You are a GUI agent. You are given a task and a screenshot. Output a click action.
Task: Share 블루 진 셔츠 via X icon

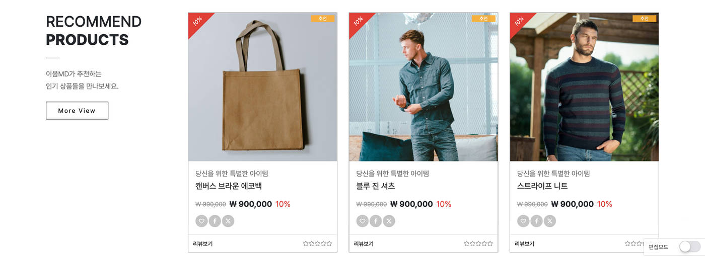pos(389,221)
